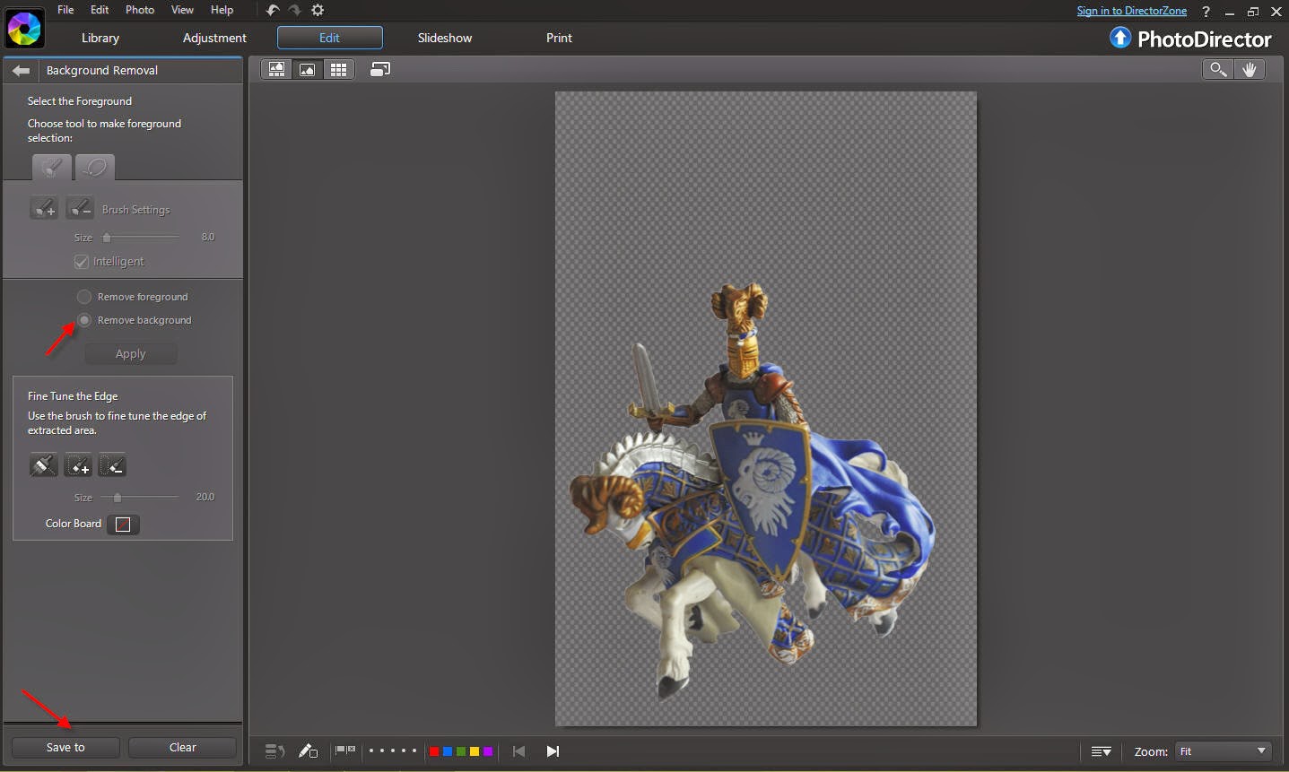This screenshot has width=1289, height=772.
Task: Pick the add-to-edge brush tool
Action: click(78, 465)
